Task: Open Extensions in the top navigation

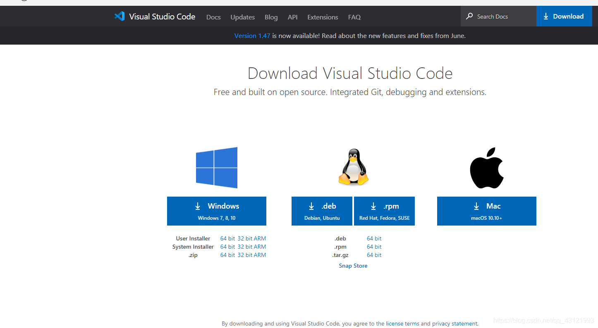Action: tap(323, 17)
